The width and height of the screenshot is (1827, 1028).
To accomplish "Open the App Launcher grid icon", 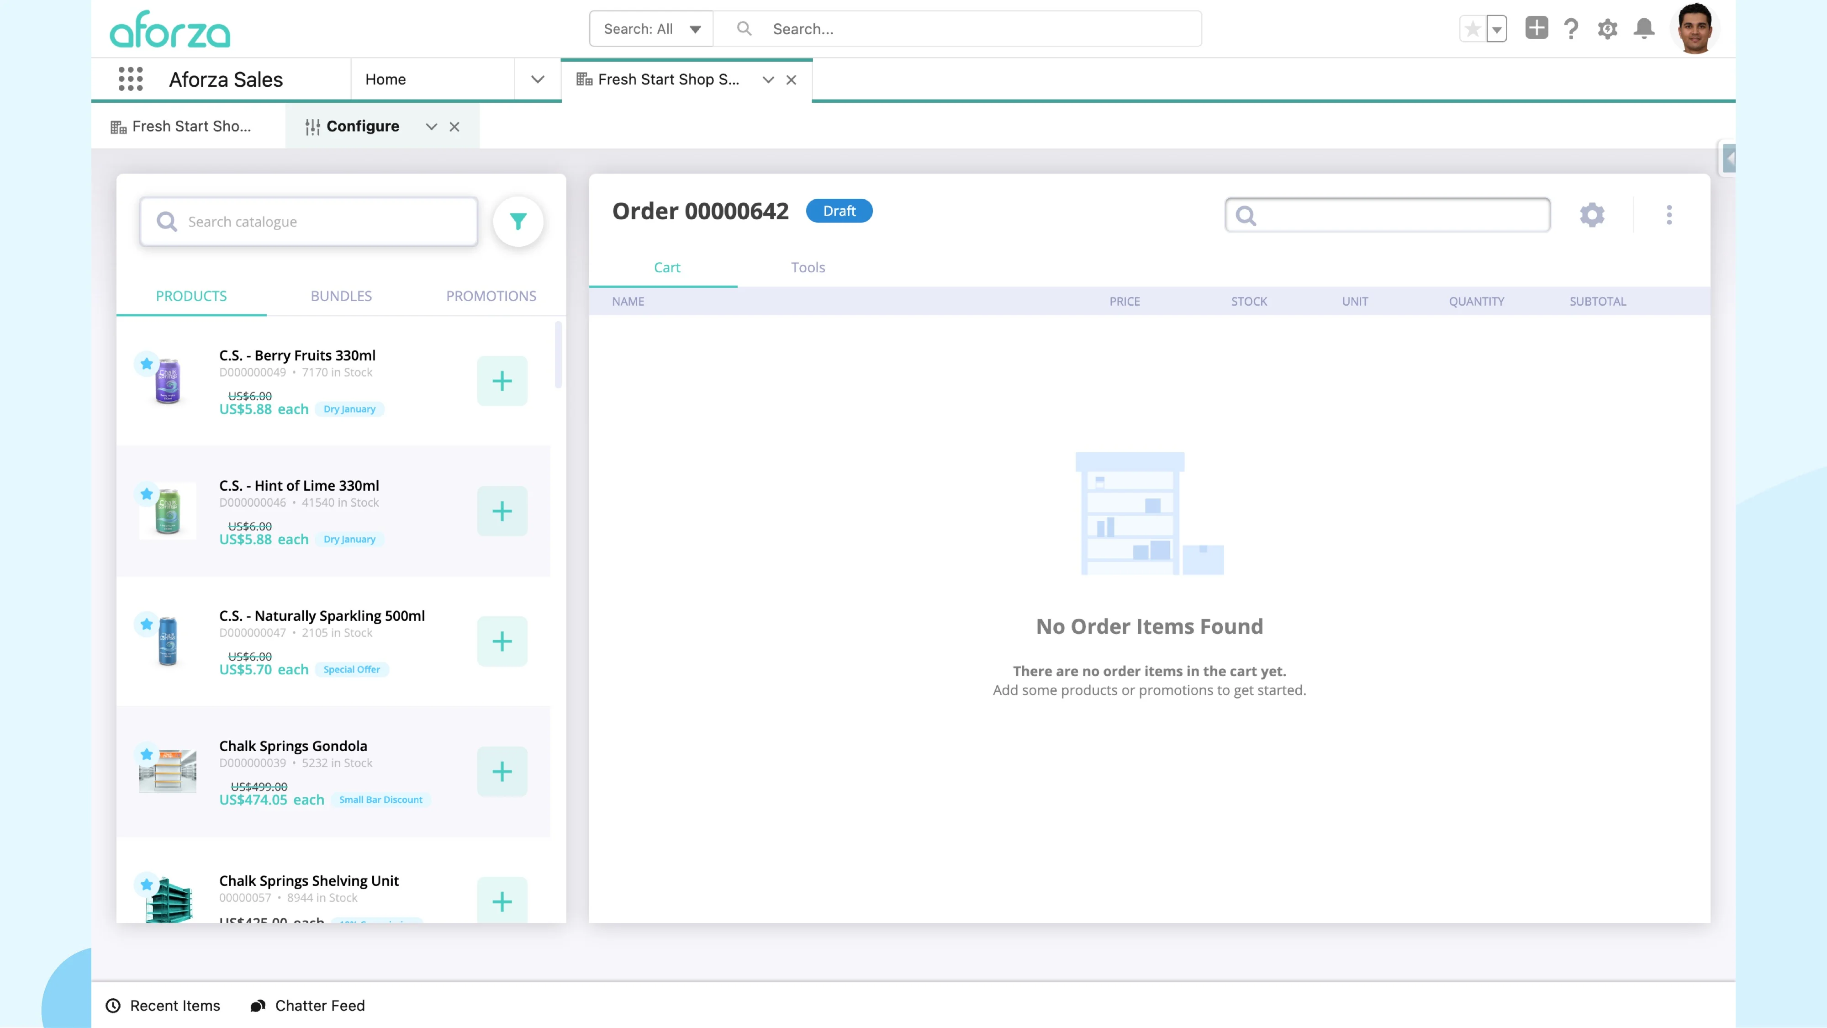I will tap(131, 79).
